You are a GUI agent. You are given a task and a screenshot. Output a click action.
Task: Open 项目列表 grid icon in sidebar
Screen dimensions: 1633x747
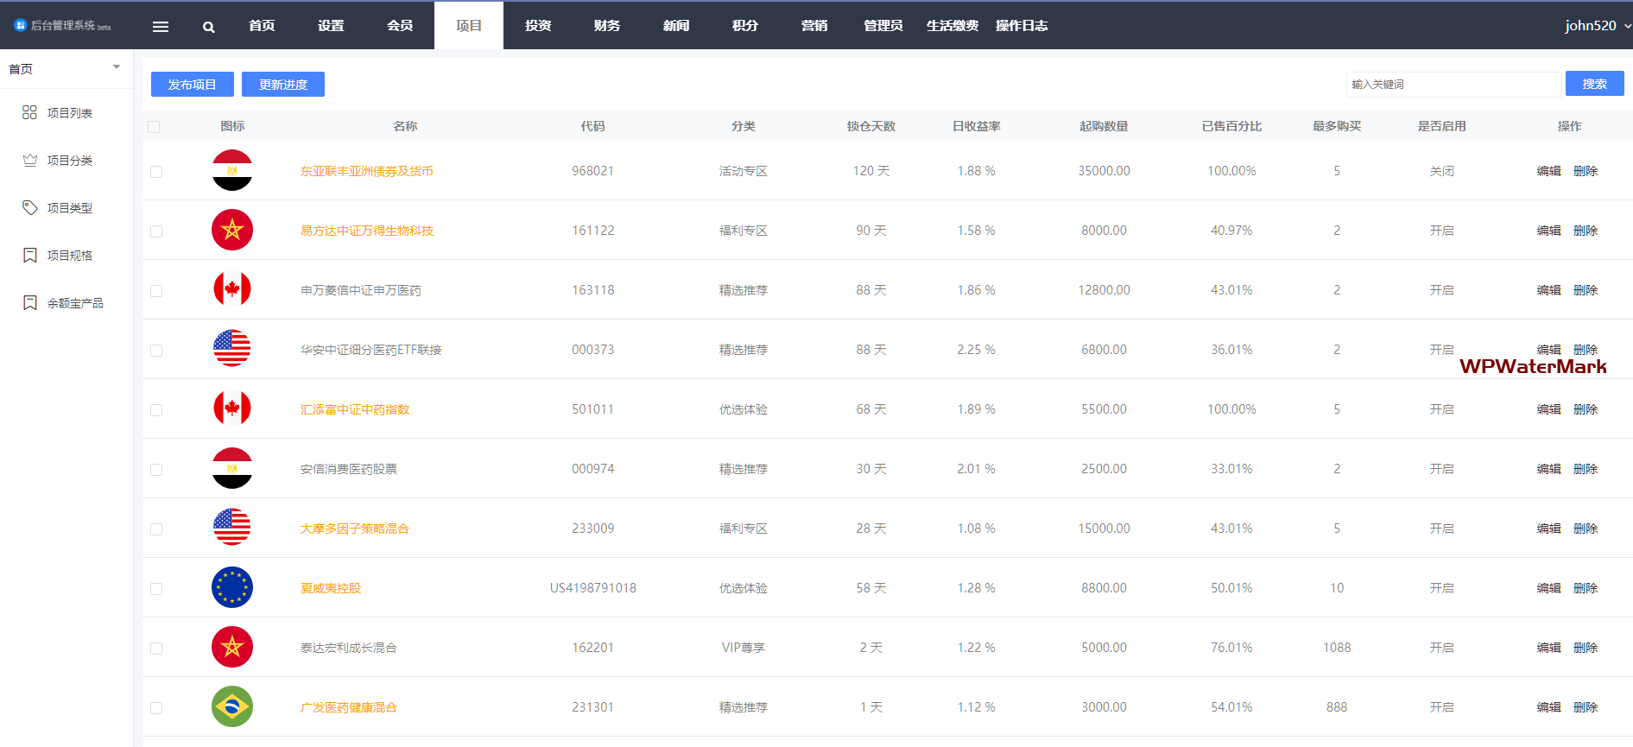[29, 112]
